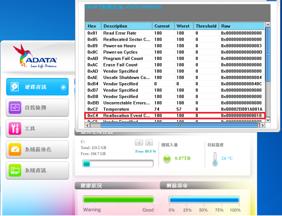Open the 系統資訊 system info section

pos(37,170)
